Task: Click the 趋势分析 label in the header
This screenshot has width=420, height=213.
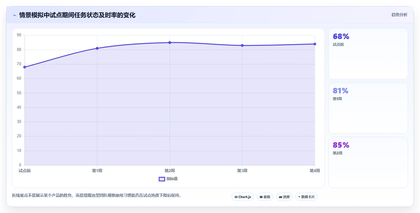Action: 399,15
